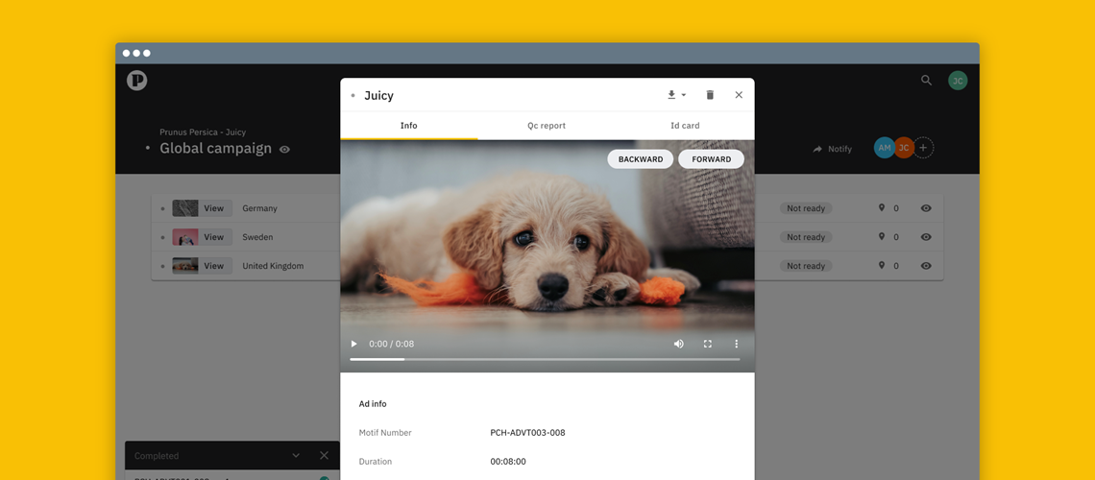Screen dimensions: 1095x480
Task: Close the Juicy ad dialog
Action: (x=739, y=95)
